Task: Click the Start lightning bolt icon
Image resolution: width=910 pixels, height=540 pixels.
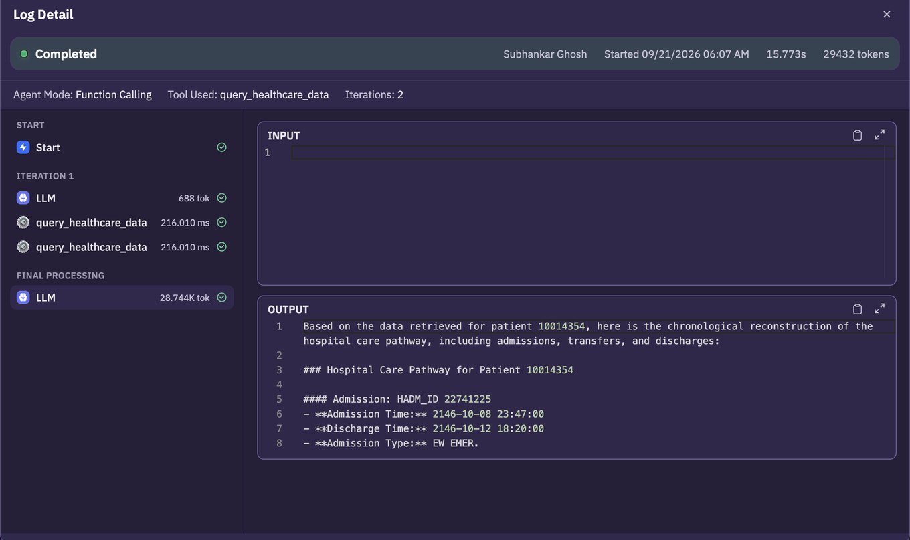Action: pos(23,147)
